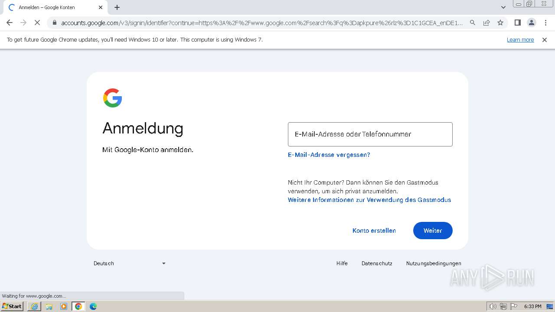Click the Google logo

(112, 98)
